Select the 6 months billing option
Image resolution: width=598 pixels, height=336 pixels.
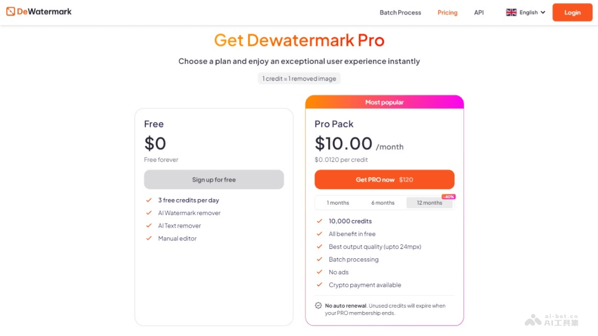(x=383, y=203)
